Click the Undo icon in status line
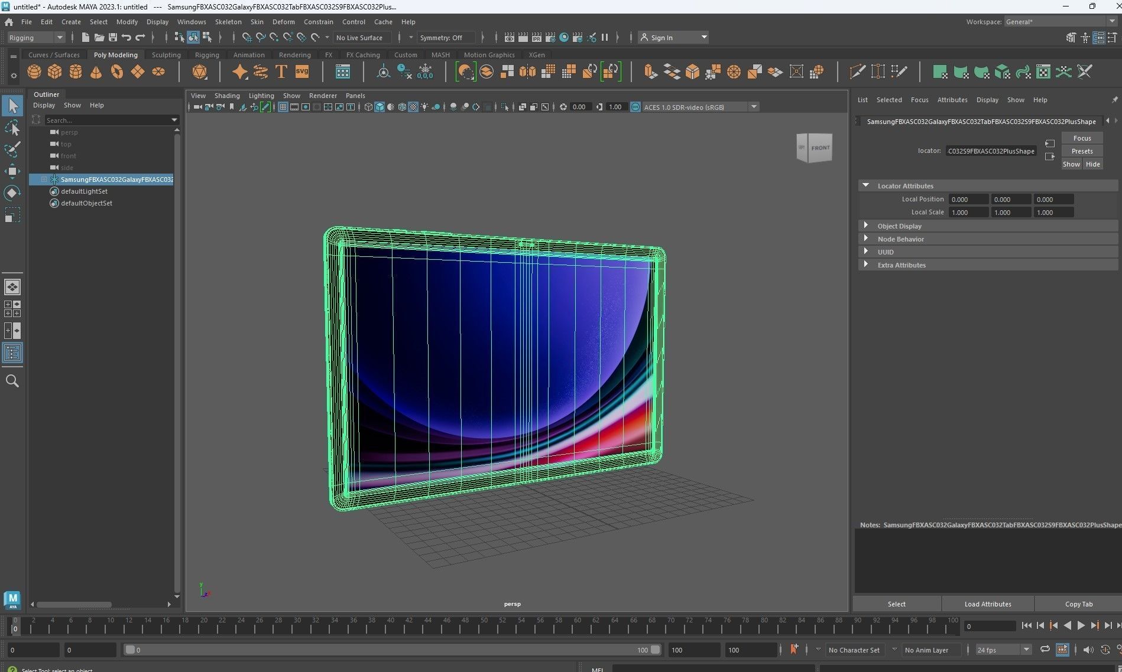 pyautogui.click(x=127, y=37)
